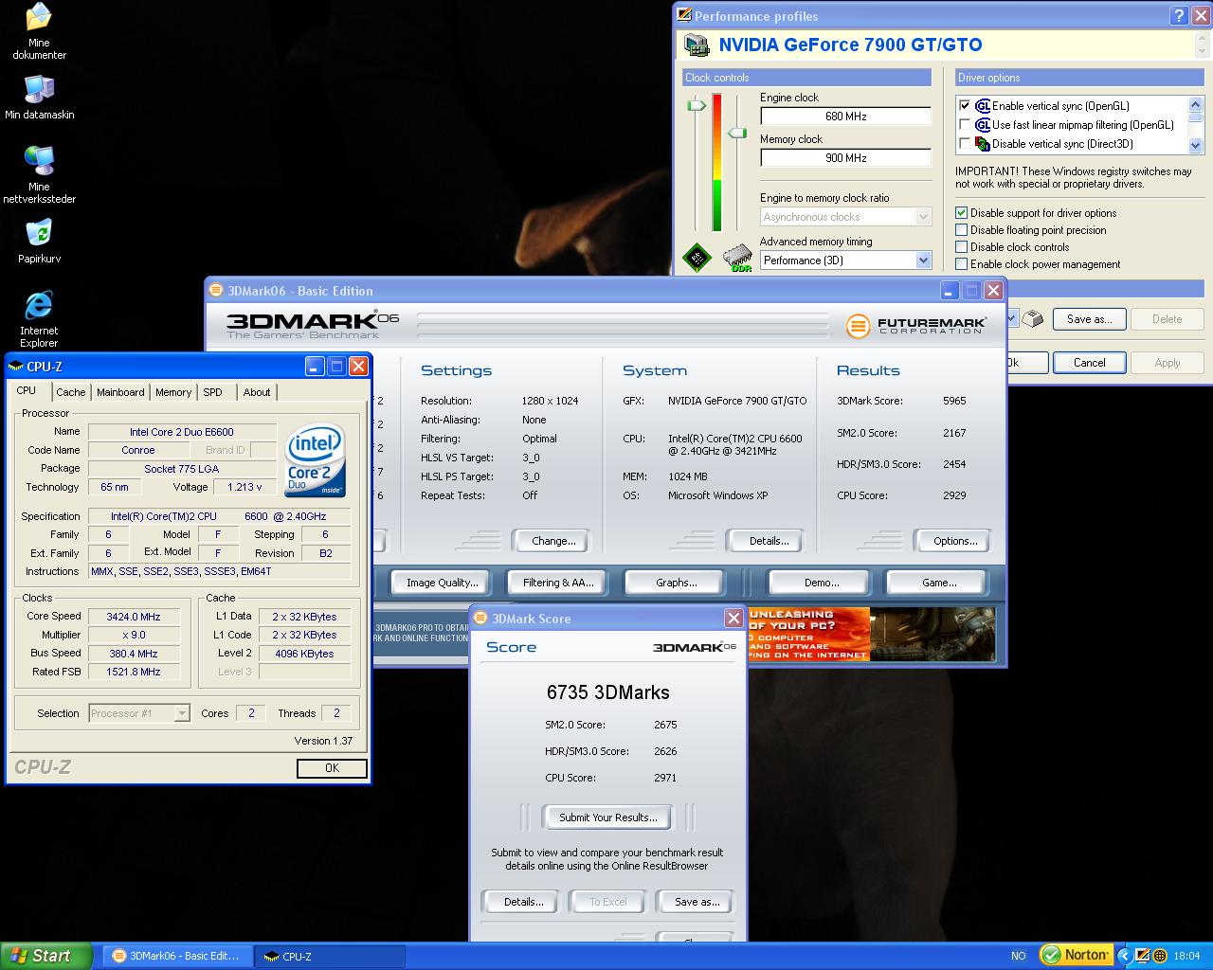Click the Intel Core 2 Duo logo

(x=315, y=460)
